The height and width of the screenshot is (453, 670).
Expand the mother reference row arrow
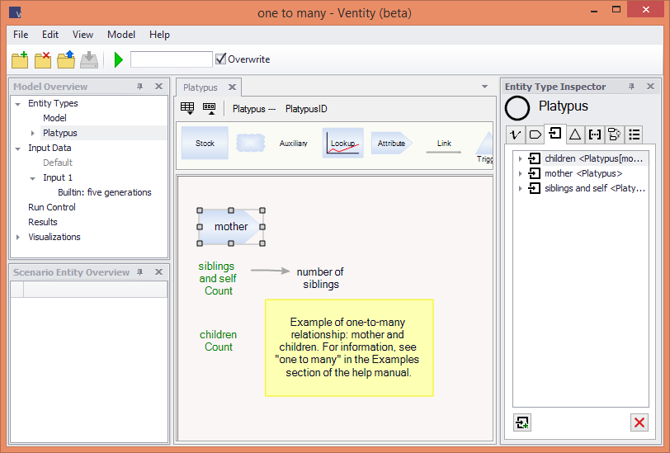coord(520,174)
